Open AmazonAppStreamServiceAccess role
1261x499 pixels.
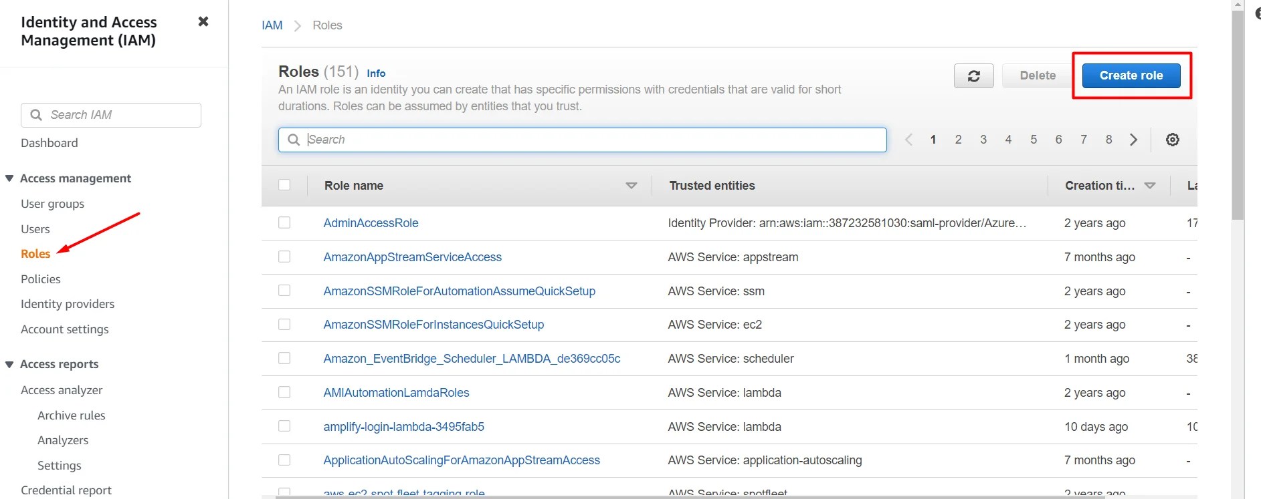pyautogui.click(x=412, y=257)
